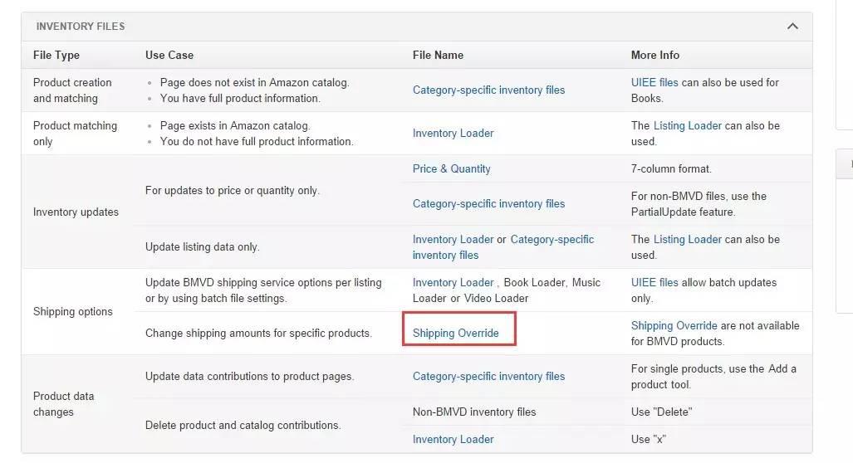Image resolution: width=853 pixels, height=463 pixels.
Task: Open Category-specific inventory files for data contributions
Action: [x=488, y=376]
